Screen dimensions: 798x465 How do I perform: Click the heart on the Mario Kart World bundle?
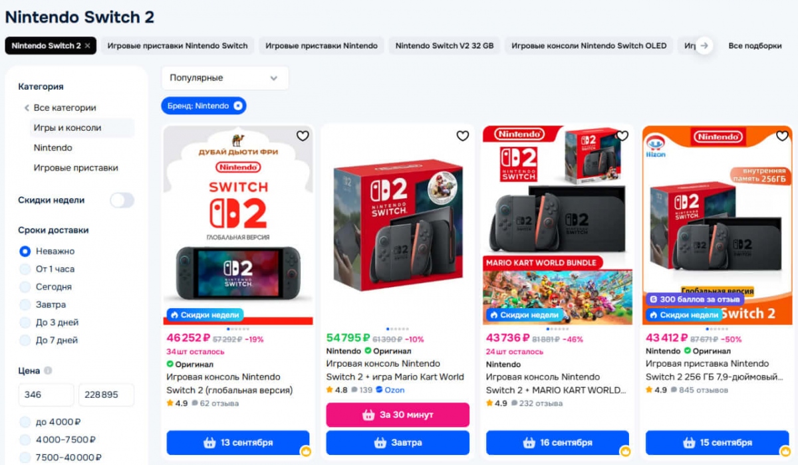click(x=622, y=136)
